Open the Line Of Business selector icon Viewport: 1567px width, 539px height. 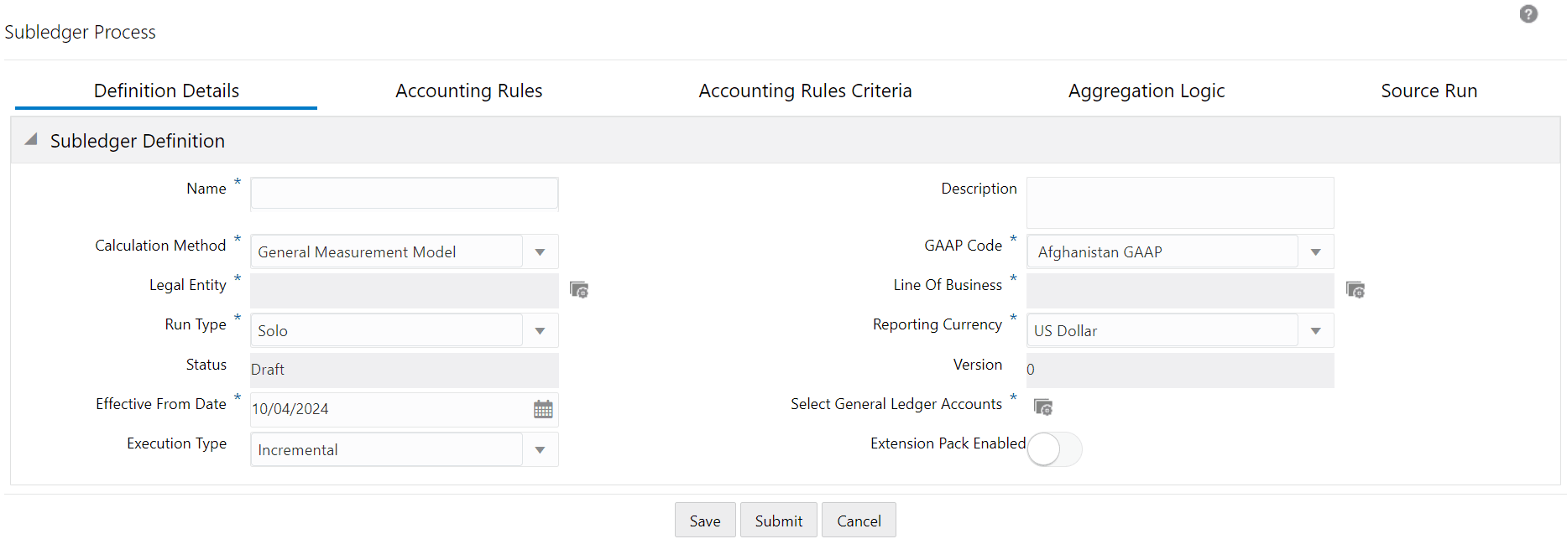[x=1355, y=290]
